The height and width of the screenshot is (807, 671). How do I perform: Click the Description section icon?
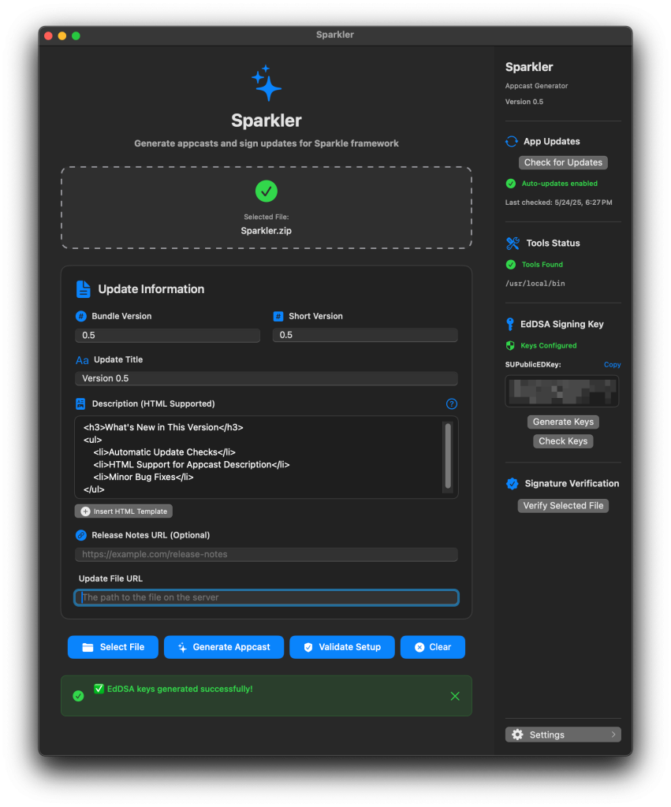tap(80, 404)
